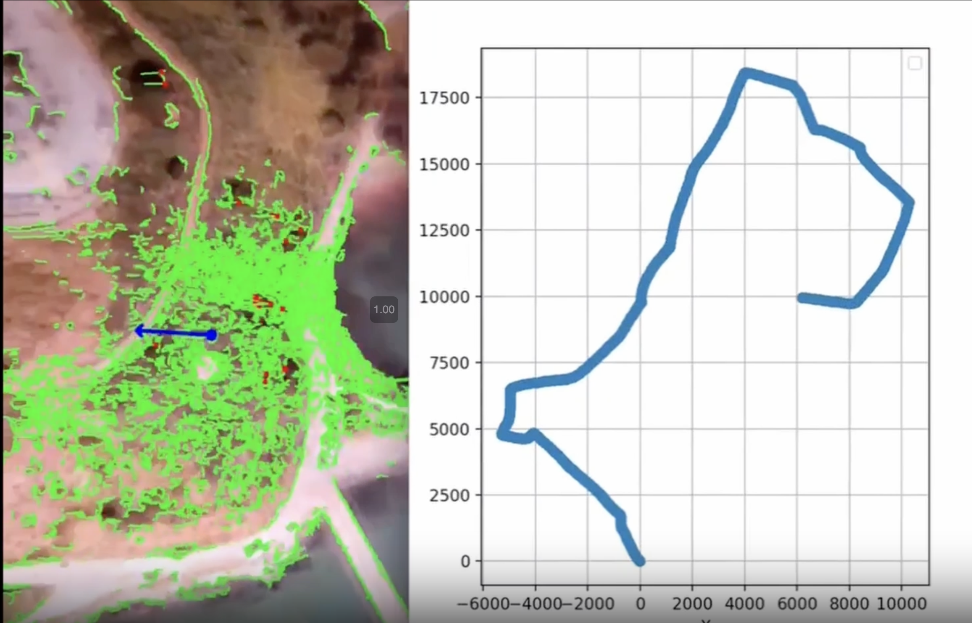Click the −6000 x-axis tick label

(483, 604)
